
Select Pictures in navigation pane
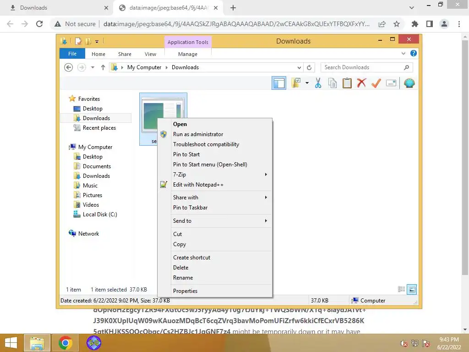click(x=93, y=195)
